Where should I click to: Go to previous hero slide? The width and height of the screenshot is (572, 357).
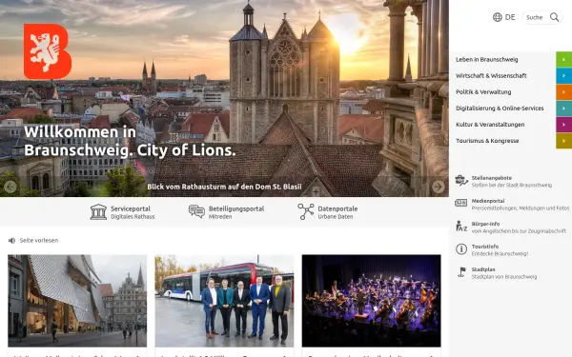pos(10,187)
